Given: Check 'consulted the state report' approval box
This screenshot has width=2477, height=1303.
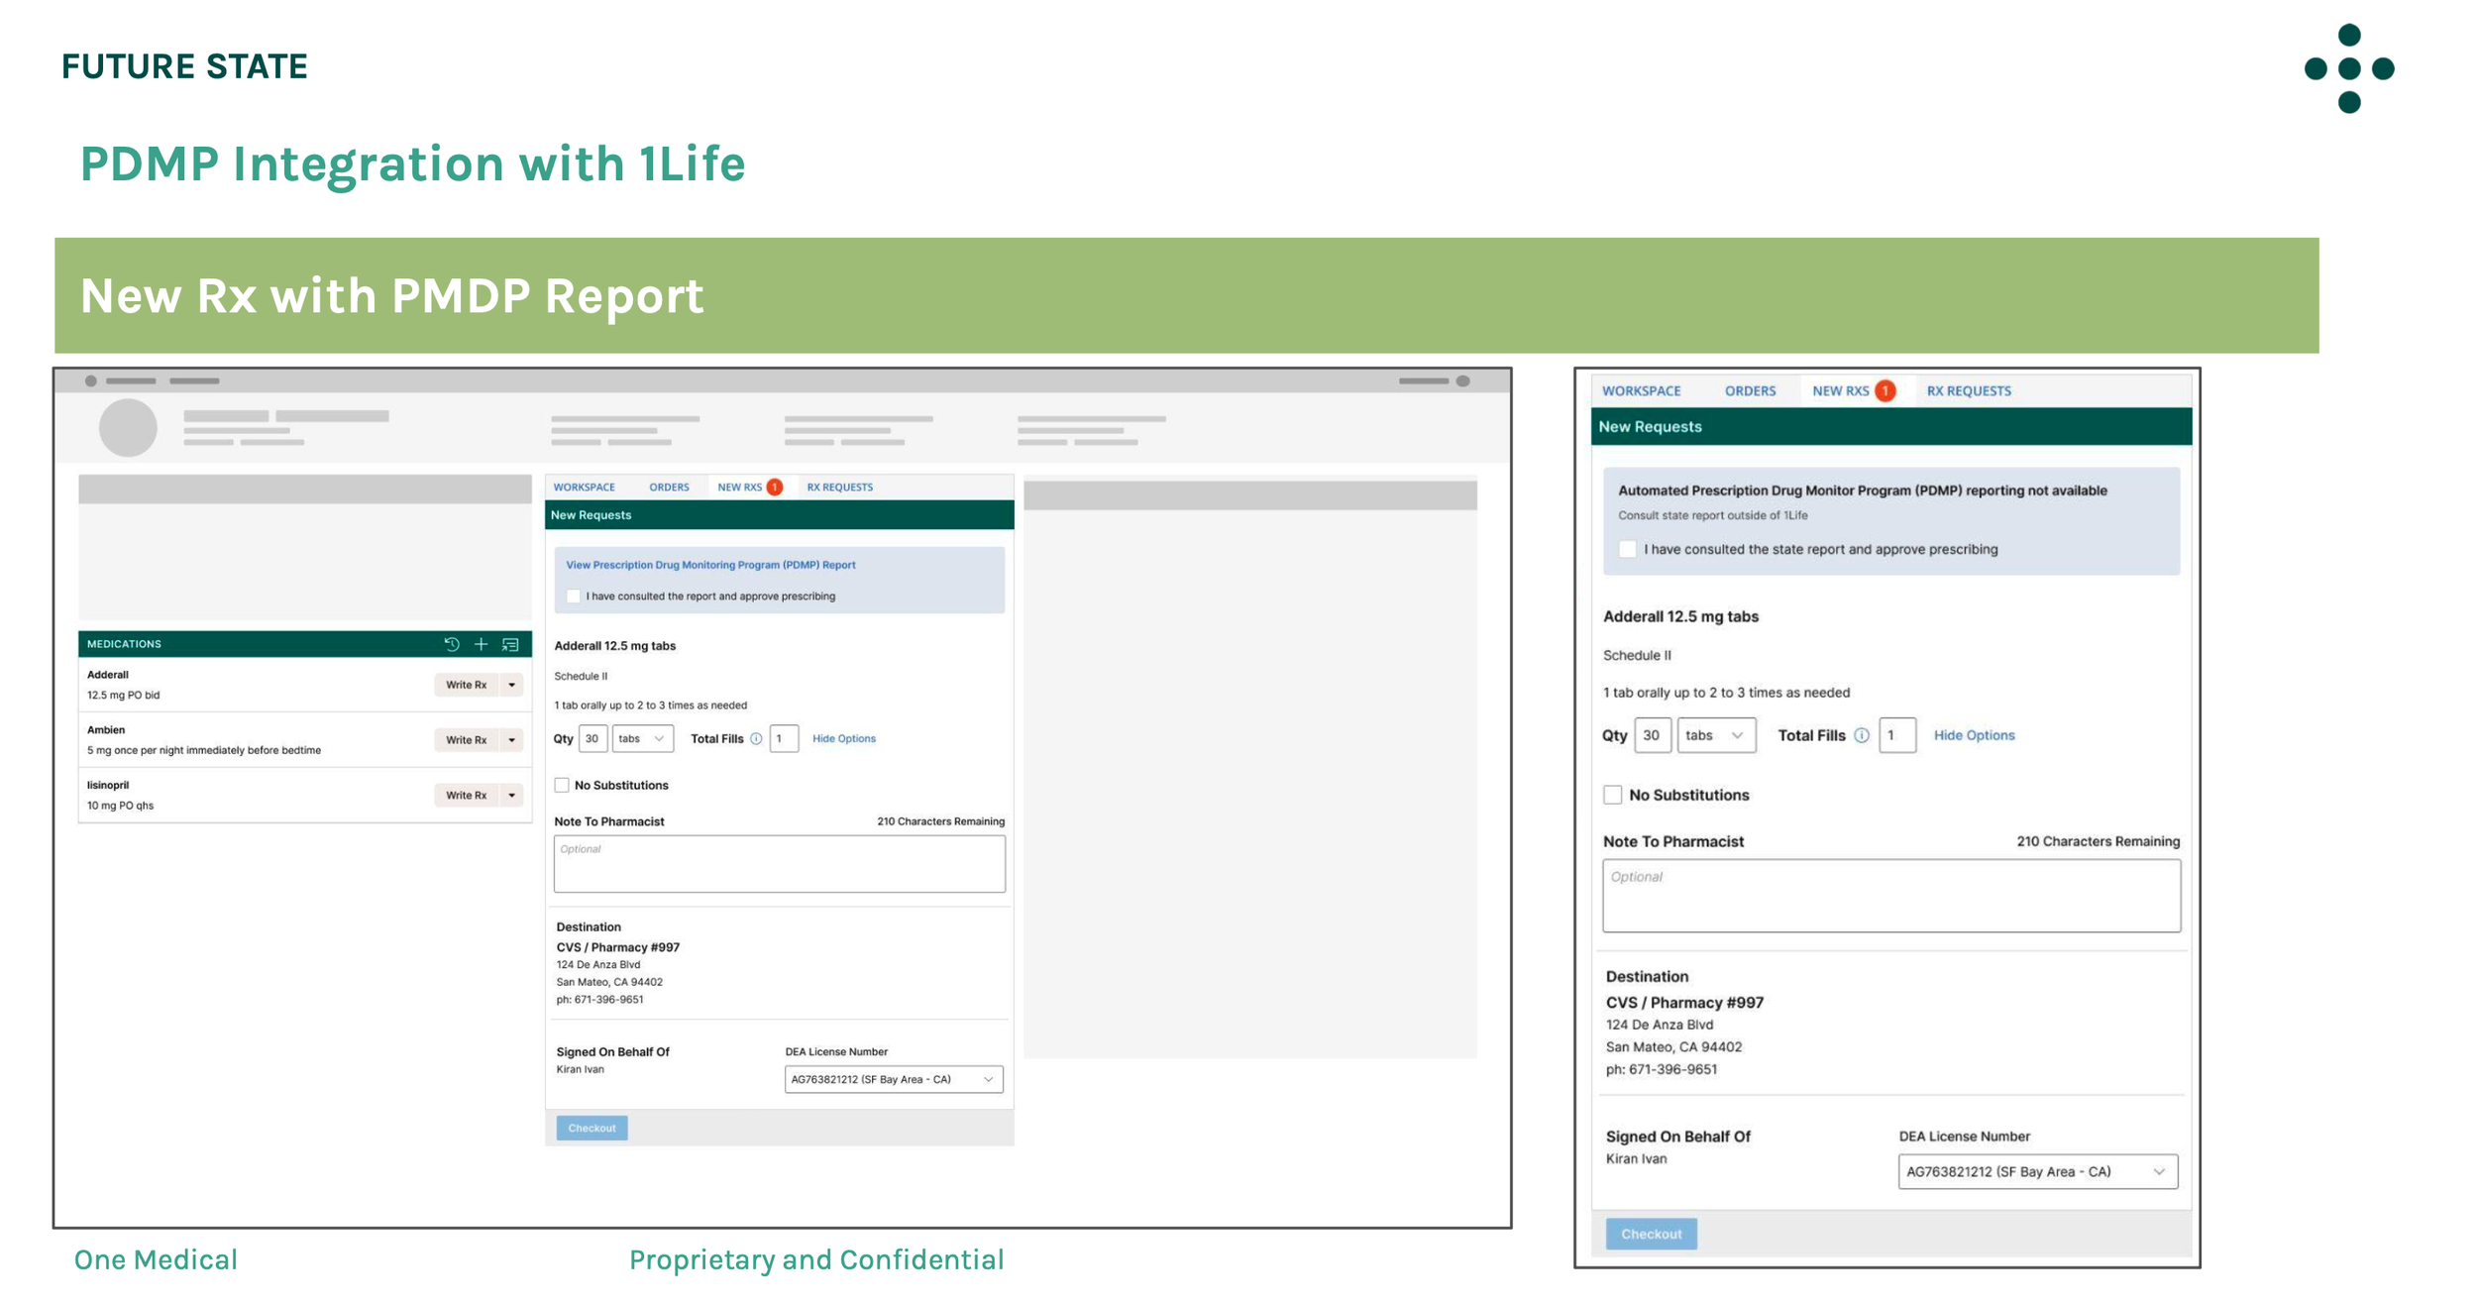Looking at the screenshot, I should click(x=1627, y=549).
